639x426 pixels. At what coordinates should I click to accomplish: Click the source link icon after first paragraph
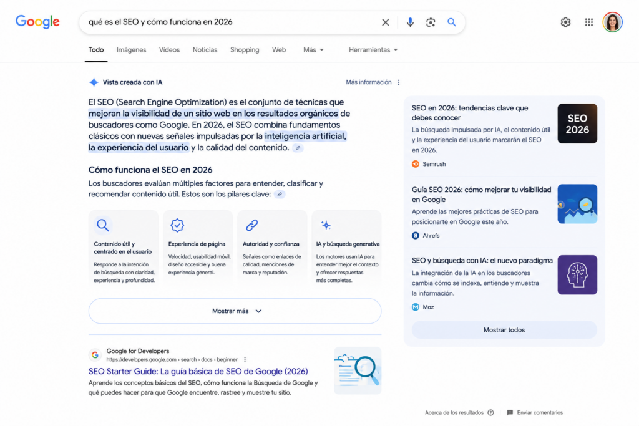click(298, 148)
